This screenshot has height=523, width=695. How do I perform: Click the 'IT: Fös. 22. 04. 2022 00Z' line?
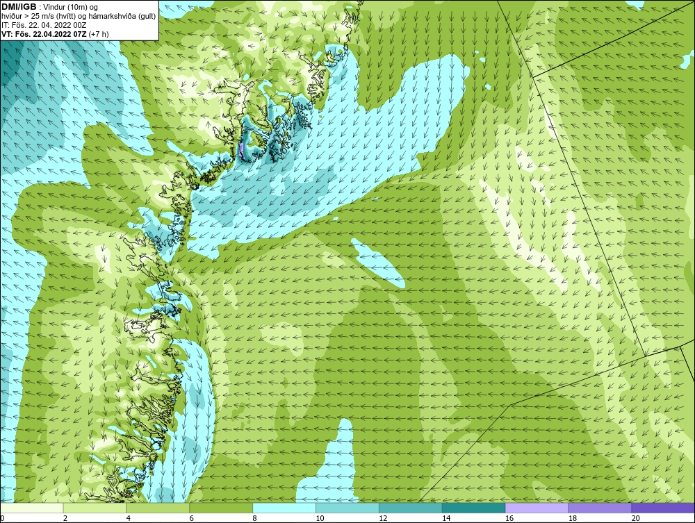(43, 25)
